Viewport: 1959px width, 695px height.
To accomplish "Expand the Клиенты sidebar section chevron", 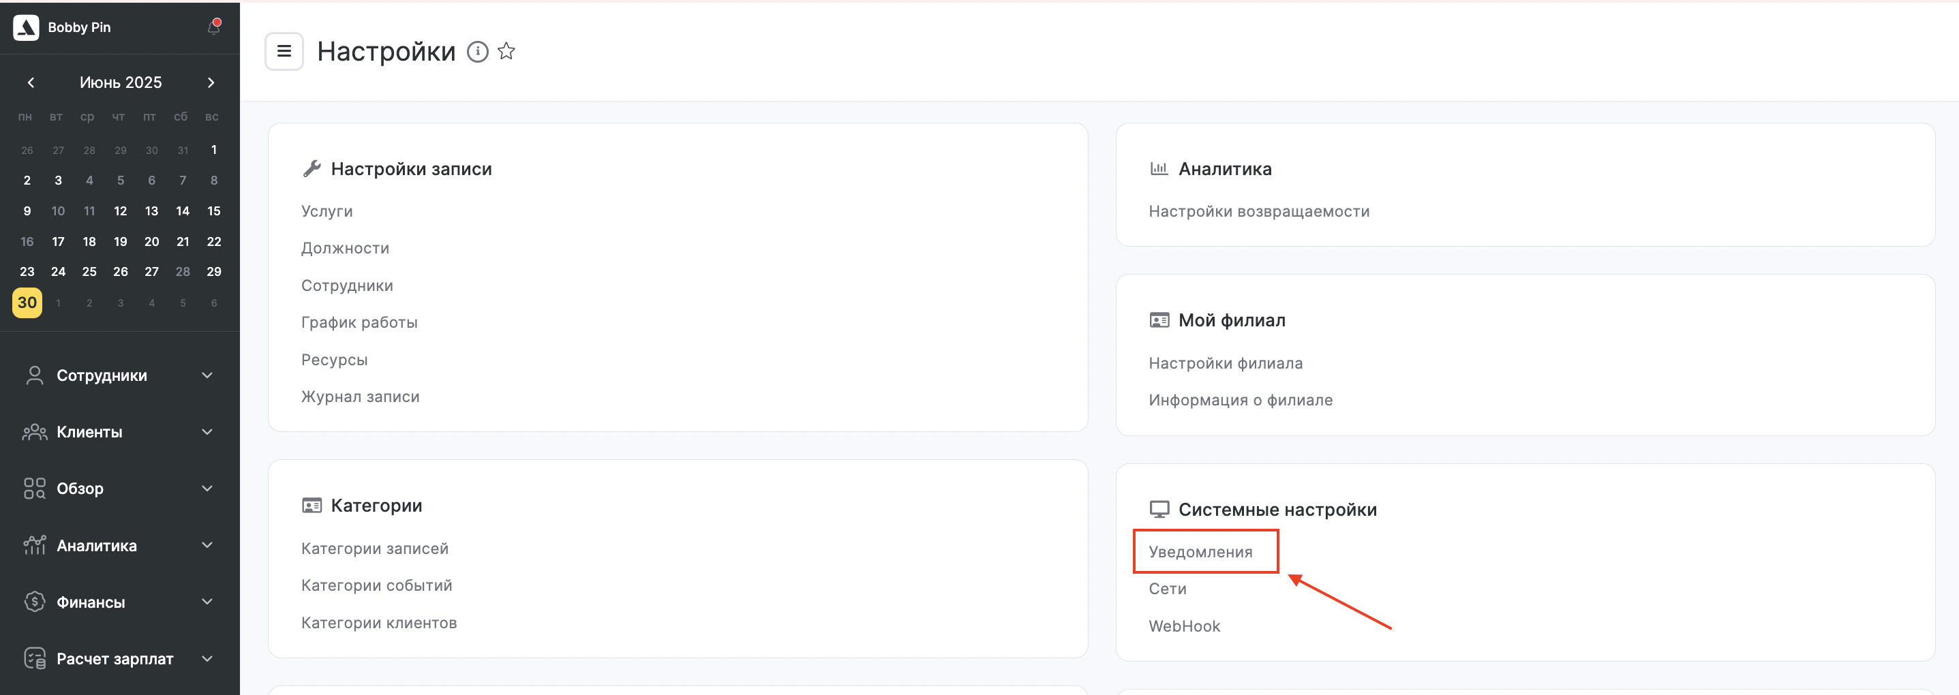I will click(x=207, y=432).
